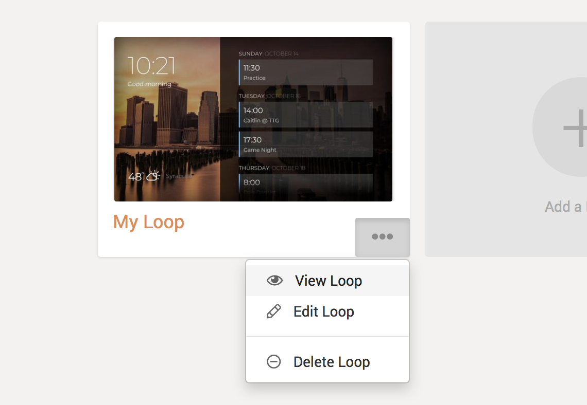Click the weather icon showing 48 degrees
Screen dimensions: 587x405
point(152,175)
